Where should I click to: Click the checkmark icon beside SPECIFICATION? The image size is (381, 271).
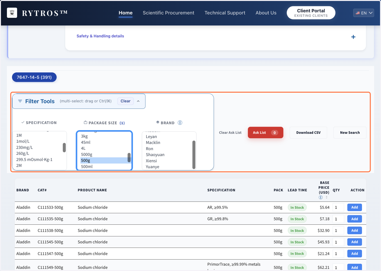click(23, 122)
